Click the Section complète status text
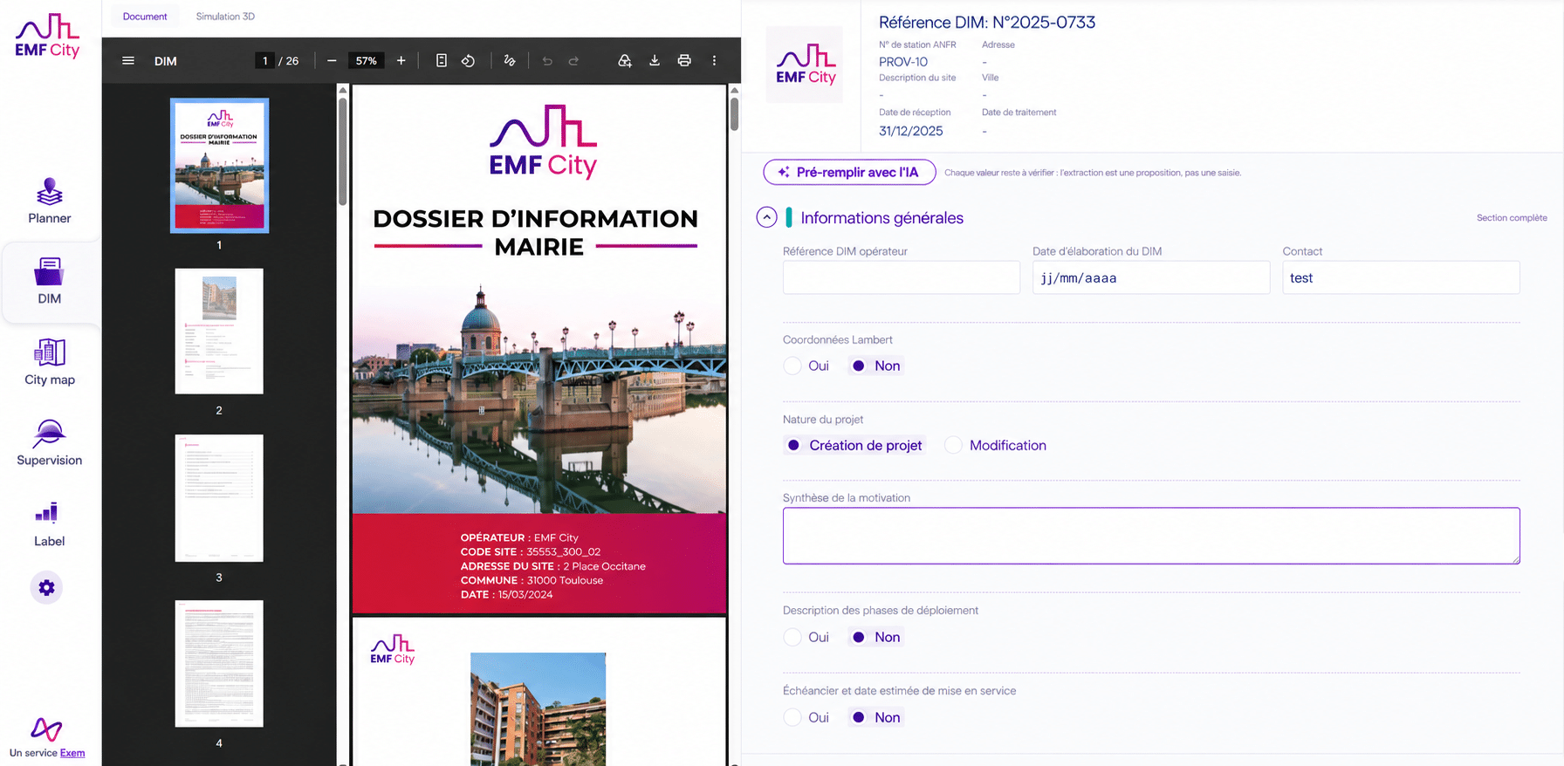1564x766 pixels. 1512,218
